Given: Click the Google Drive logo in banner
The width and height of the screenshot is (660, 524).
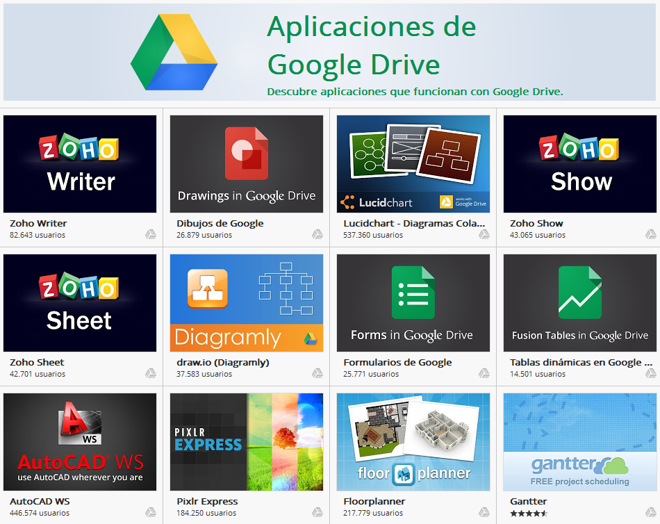Looking at the screenshot, I should pos(174,52).
